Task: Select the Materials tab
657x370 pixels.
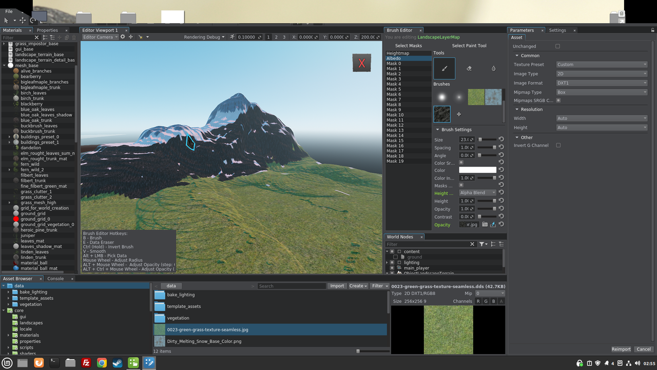Action: tap(12, 30)
